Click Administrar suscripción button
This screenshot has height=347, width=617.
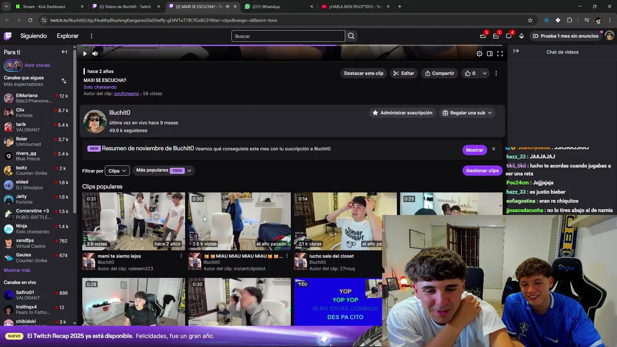(402, 113)
